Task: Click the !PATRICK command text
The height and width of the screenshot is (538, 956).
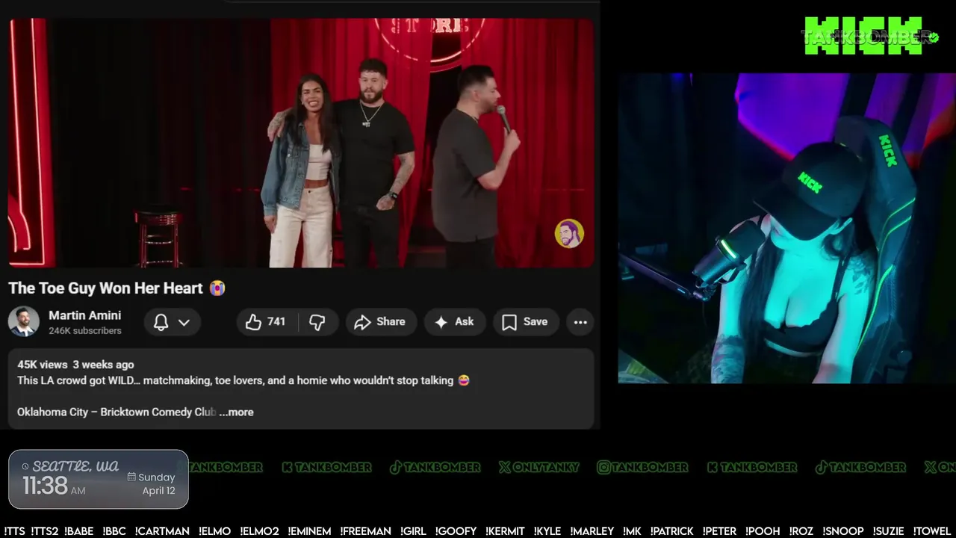Action: tap(672, 531)
